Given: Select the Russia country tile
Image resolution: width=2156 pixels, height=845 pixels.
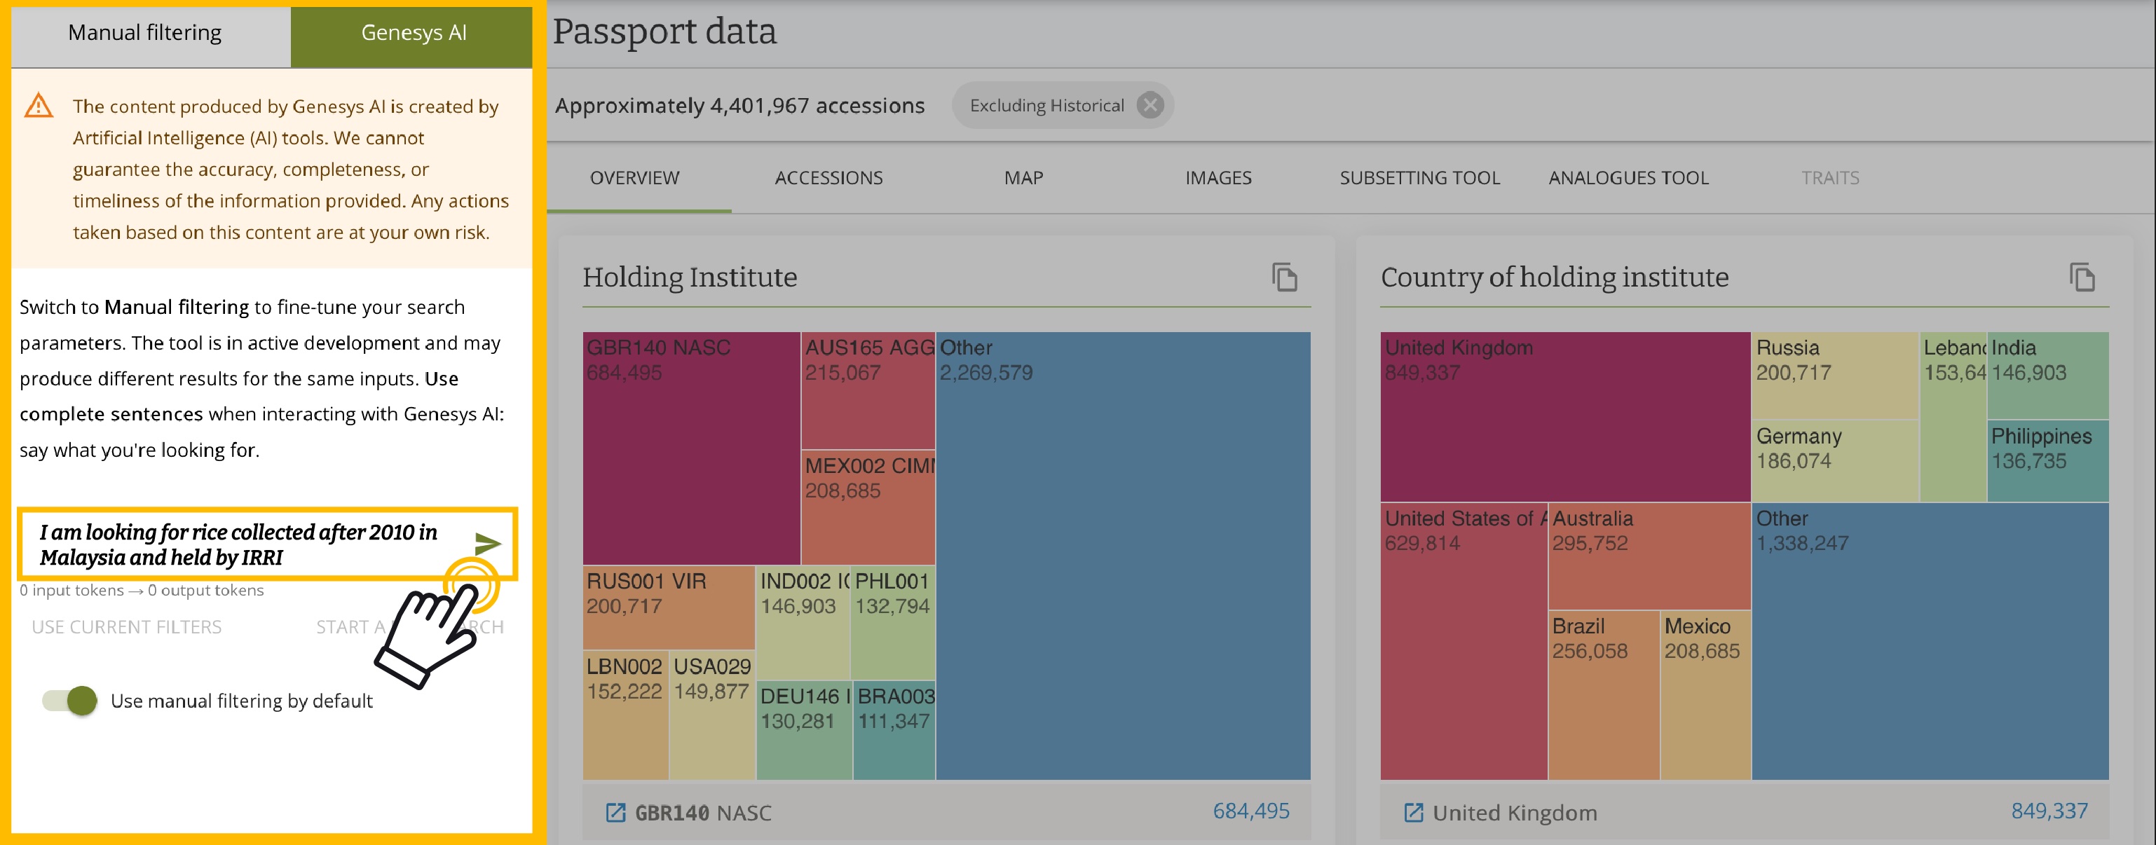Looking at the screenshot, I should (x=1834, y=376).
